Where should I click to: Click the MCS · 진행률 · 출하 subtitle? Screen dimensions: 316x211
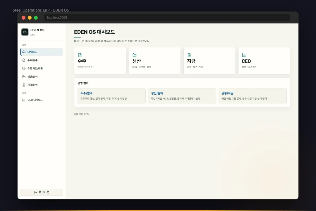pos(142,67)
